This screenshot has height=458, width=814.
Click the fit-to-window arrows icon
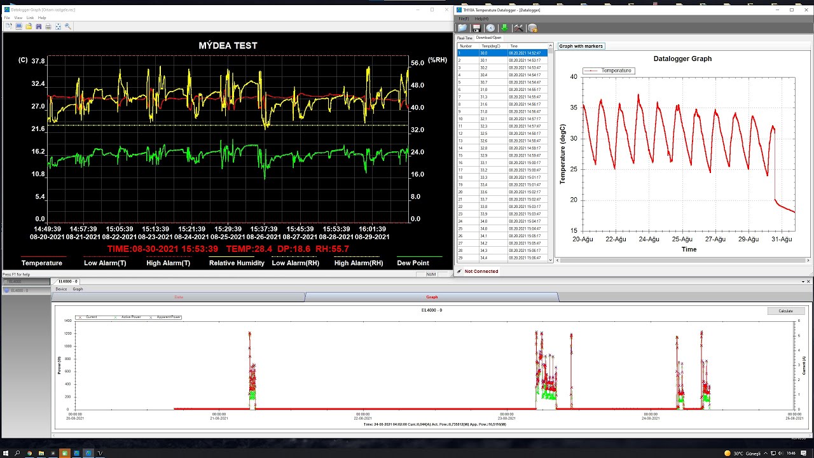(58, 26)
